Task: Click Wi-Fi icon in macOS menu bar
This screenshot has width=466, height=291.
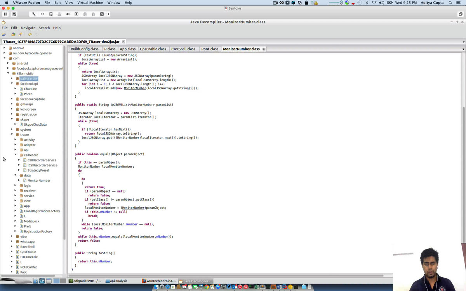Action: tap(374, 3)
